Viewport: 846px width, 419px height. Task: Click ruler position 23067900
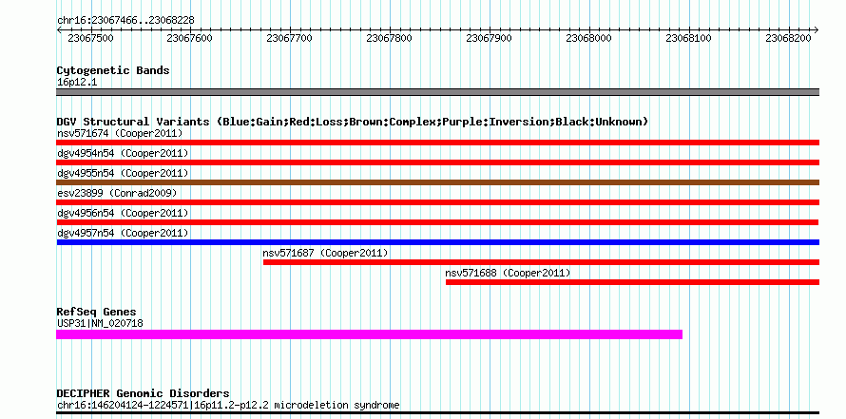[490, 38]
